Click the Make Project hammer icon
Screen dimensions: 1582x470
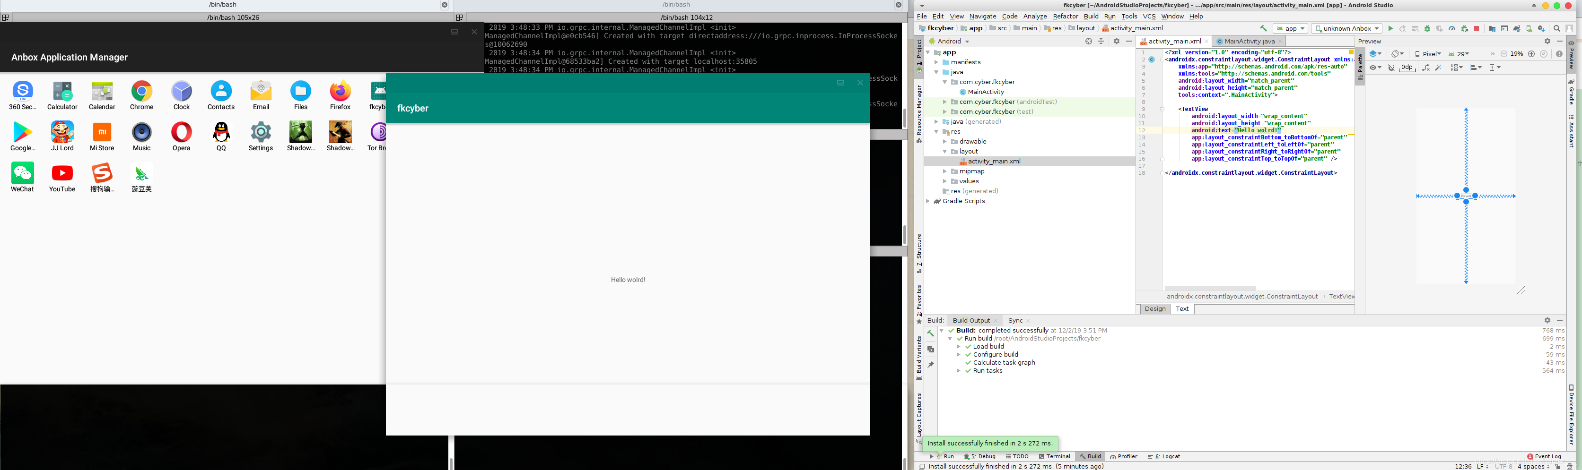point(1264,29)
